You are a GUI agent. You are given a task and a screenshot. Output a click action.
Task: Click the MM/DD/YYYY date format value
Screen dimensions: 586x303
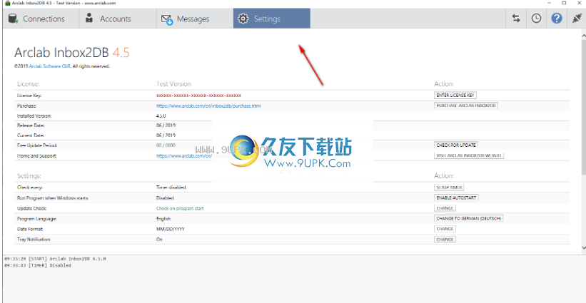pos(171,229)
